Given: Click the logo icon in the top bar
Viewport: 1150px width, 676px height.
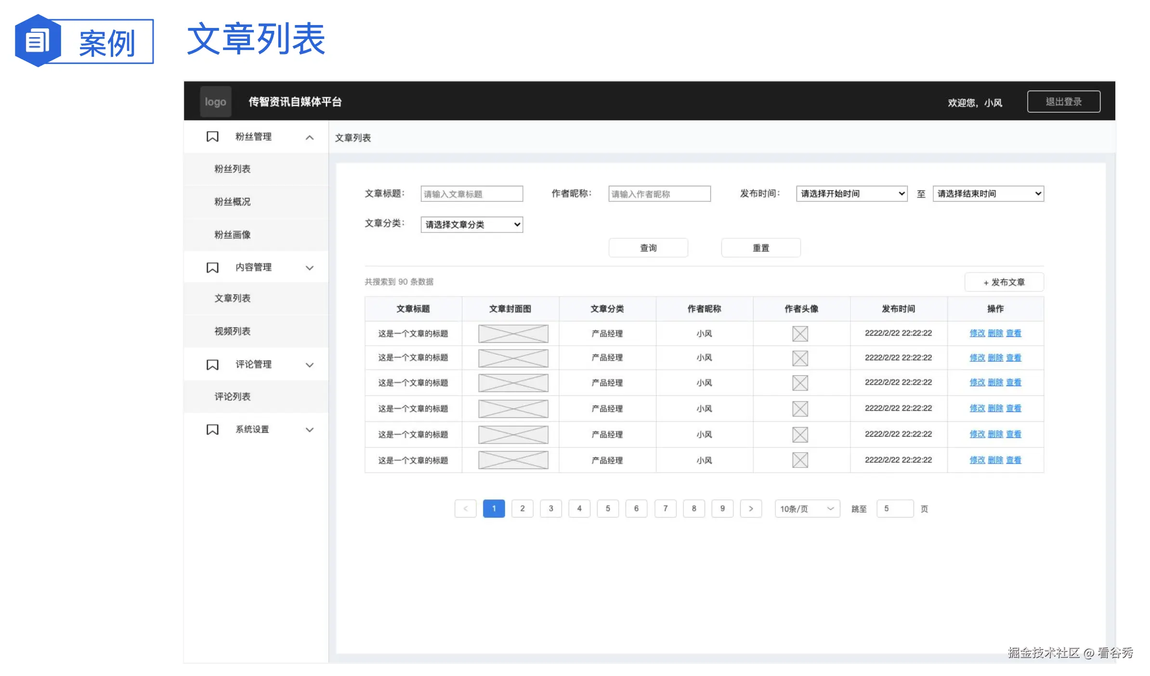Looking at the screenshot, I should click(215, 101).
